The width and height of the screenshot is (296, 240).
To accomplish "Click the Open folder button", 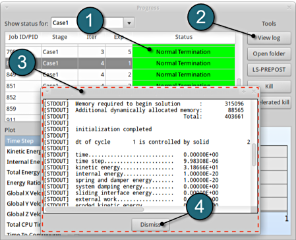I will click(x=269, y=54).
